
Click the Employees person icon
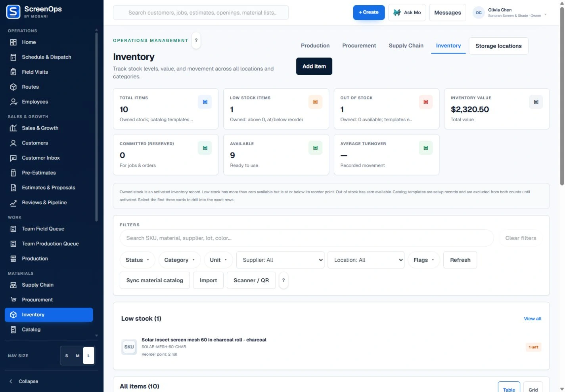click(13, 102)
